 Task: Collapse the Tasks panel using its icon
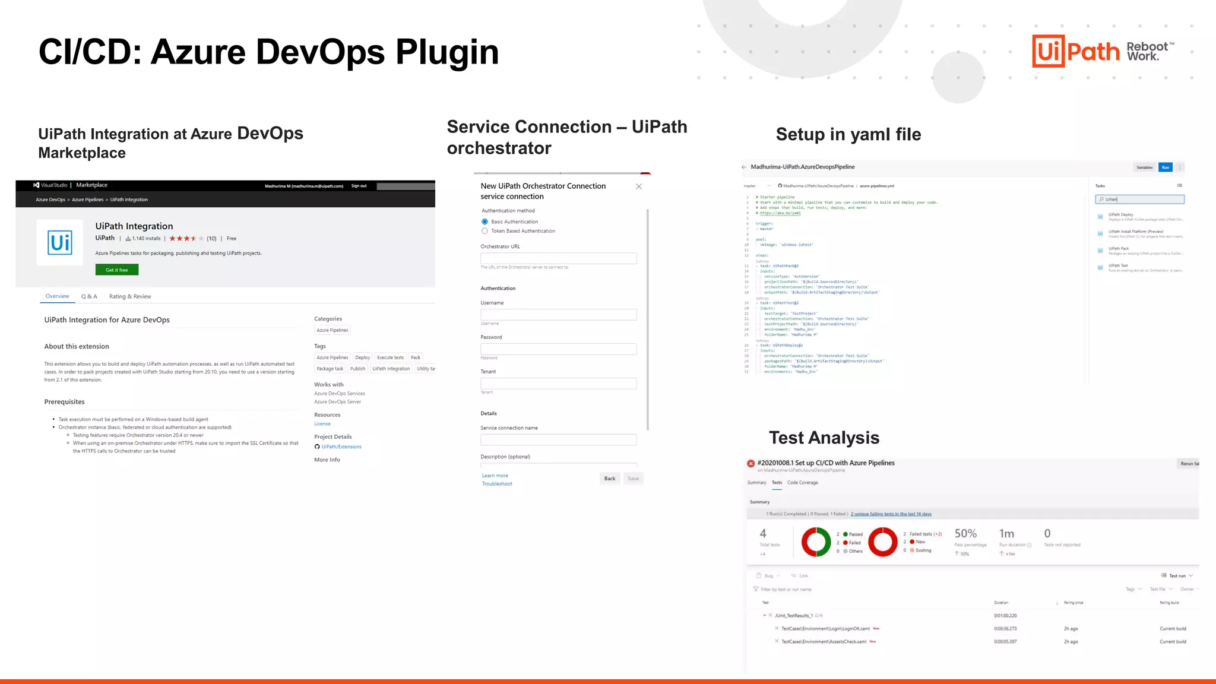pos(1180,186)
